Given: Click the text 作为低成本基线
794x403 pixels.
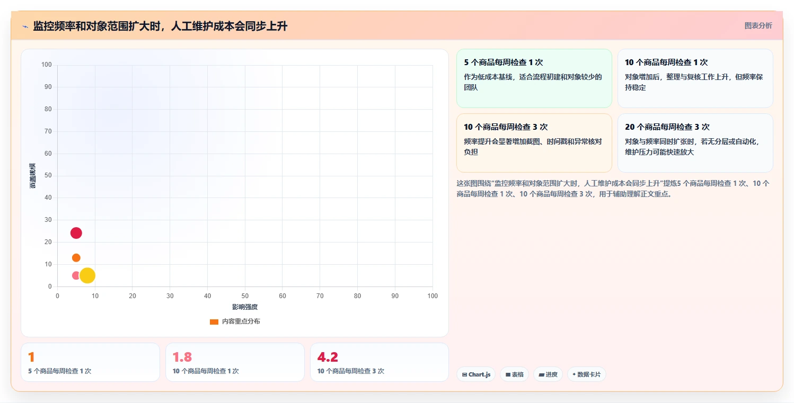Looking at the screenshot, I should (x=533, y=82).
